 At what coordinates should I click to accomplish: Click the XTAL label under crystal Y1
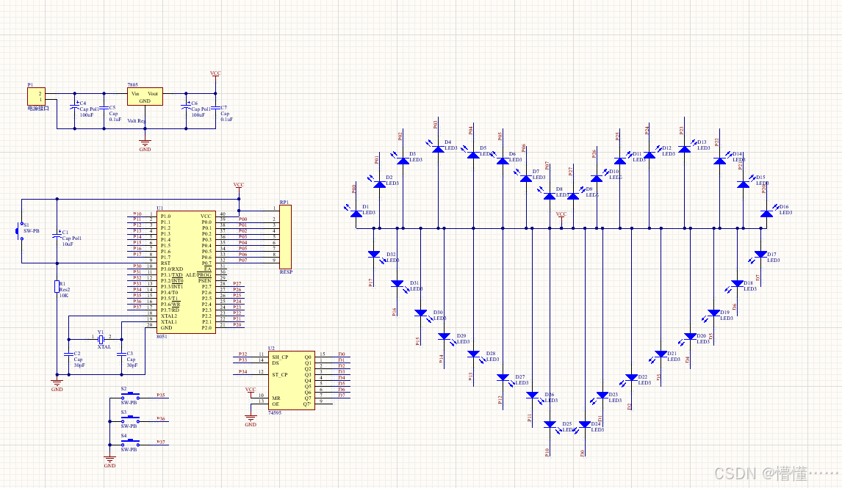pos(104,347)
